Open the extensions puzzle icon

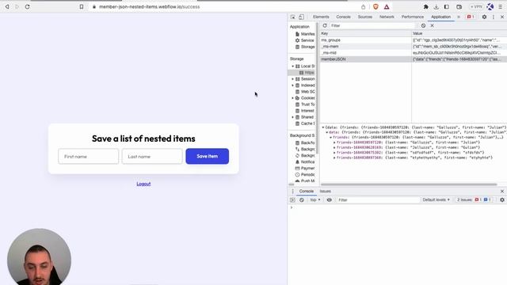click(426, 6)
